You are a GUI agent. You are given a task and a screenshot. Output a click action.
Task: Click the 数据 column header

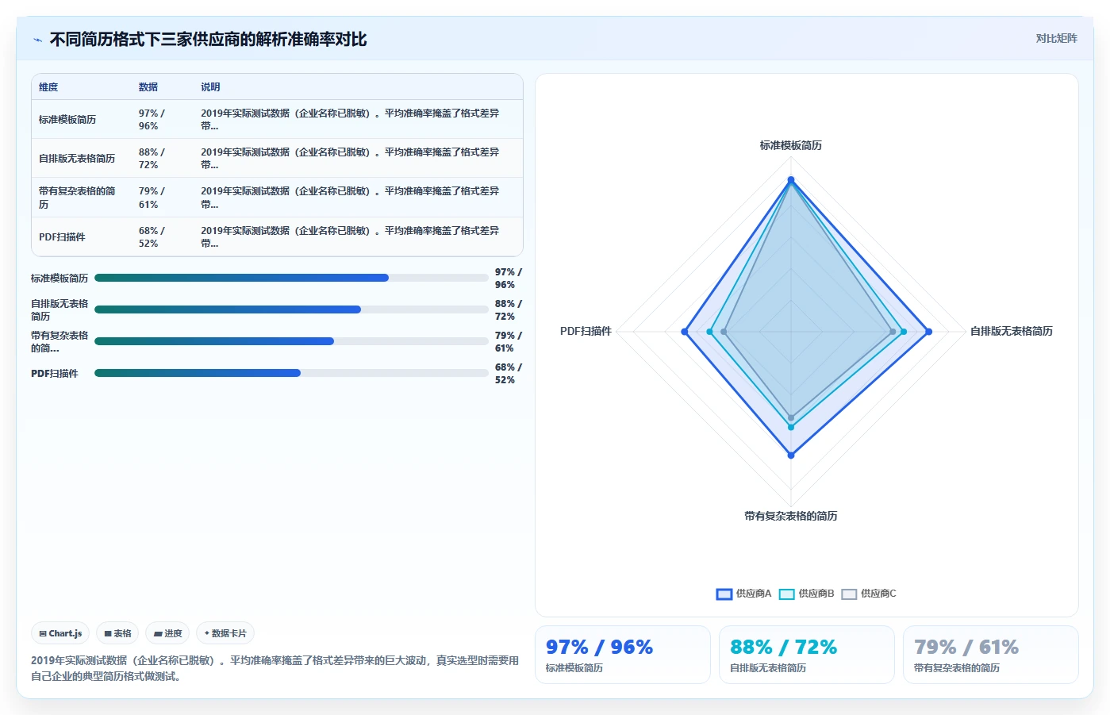[148, 87]
